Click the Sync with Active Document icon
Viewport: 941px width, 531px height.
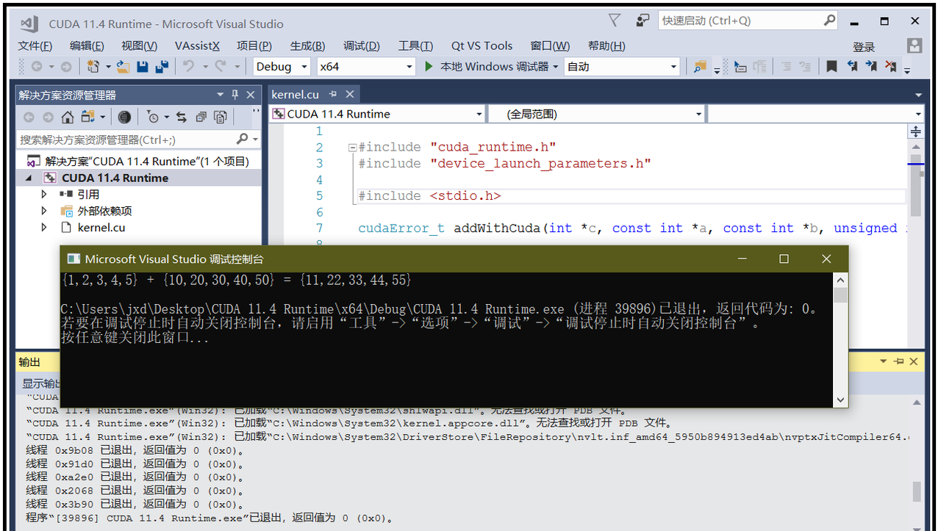pos(181,118)
